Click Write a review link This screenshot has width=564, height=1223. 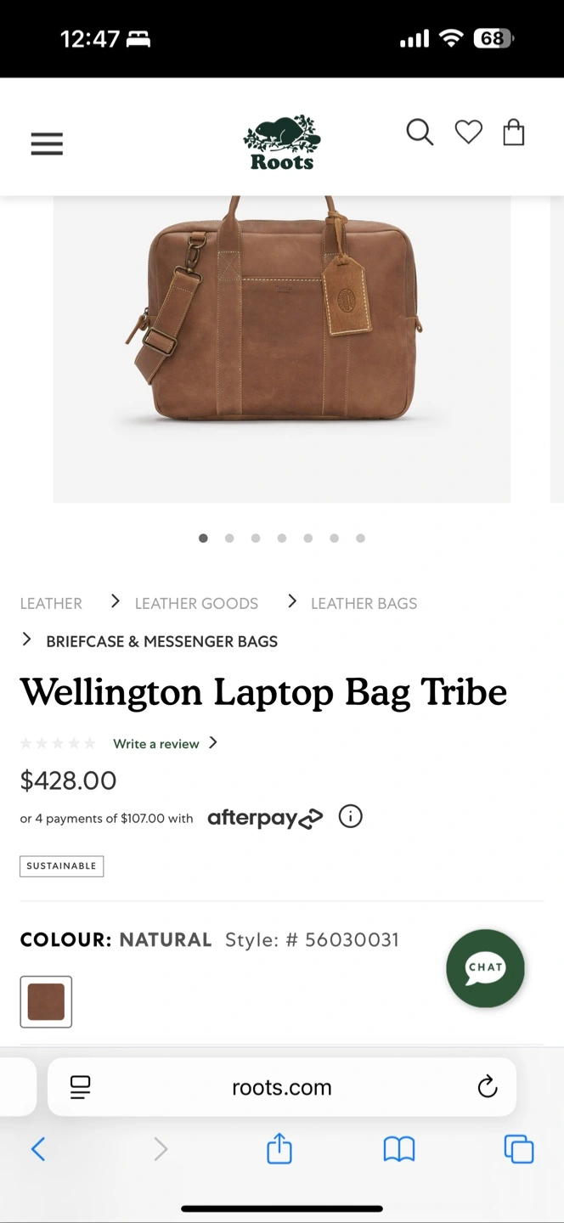click(156, 744)
